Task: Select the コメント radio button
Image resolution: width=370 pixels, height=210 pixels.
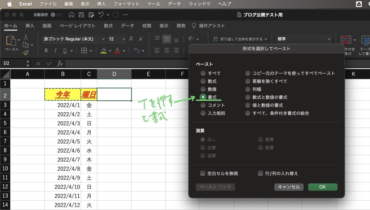Action: pyautogui.click(x=203, y=105)
